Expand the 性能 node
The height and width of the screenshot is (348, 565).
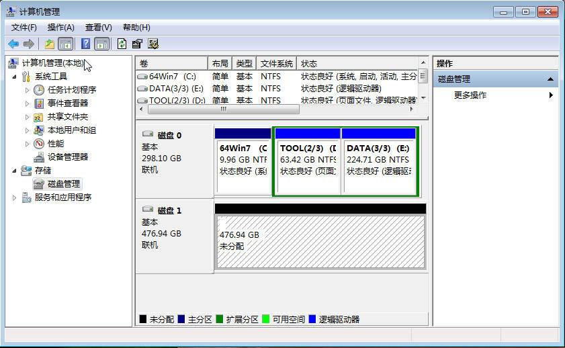point(27,144)
